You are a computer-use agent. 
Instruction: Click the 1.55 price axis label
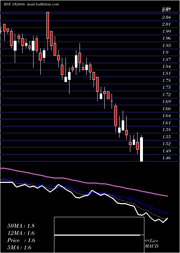166,137
